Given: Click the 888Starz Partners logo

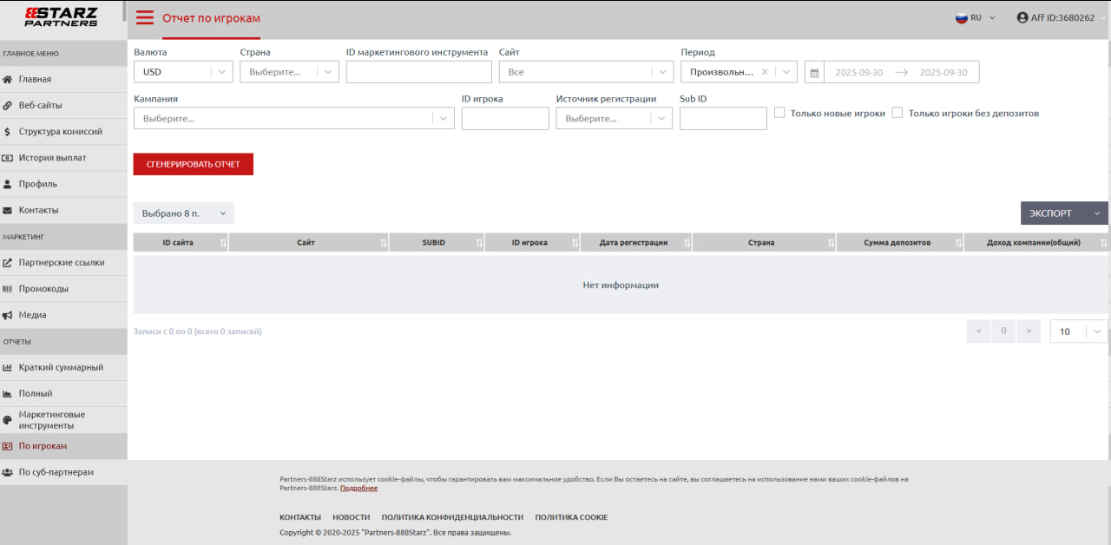Looking at the screenshot, I should click(61, 17).
